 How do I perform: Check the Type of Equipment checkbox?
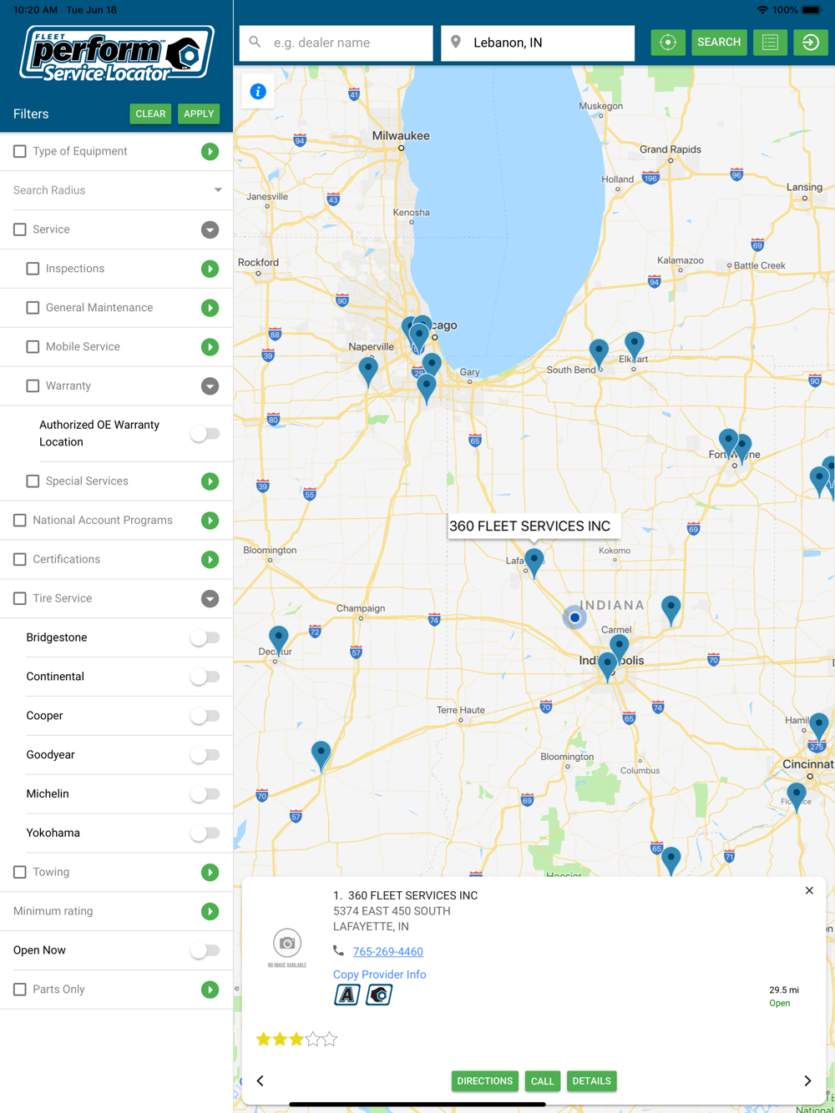tap(20, 152)
